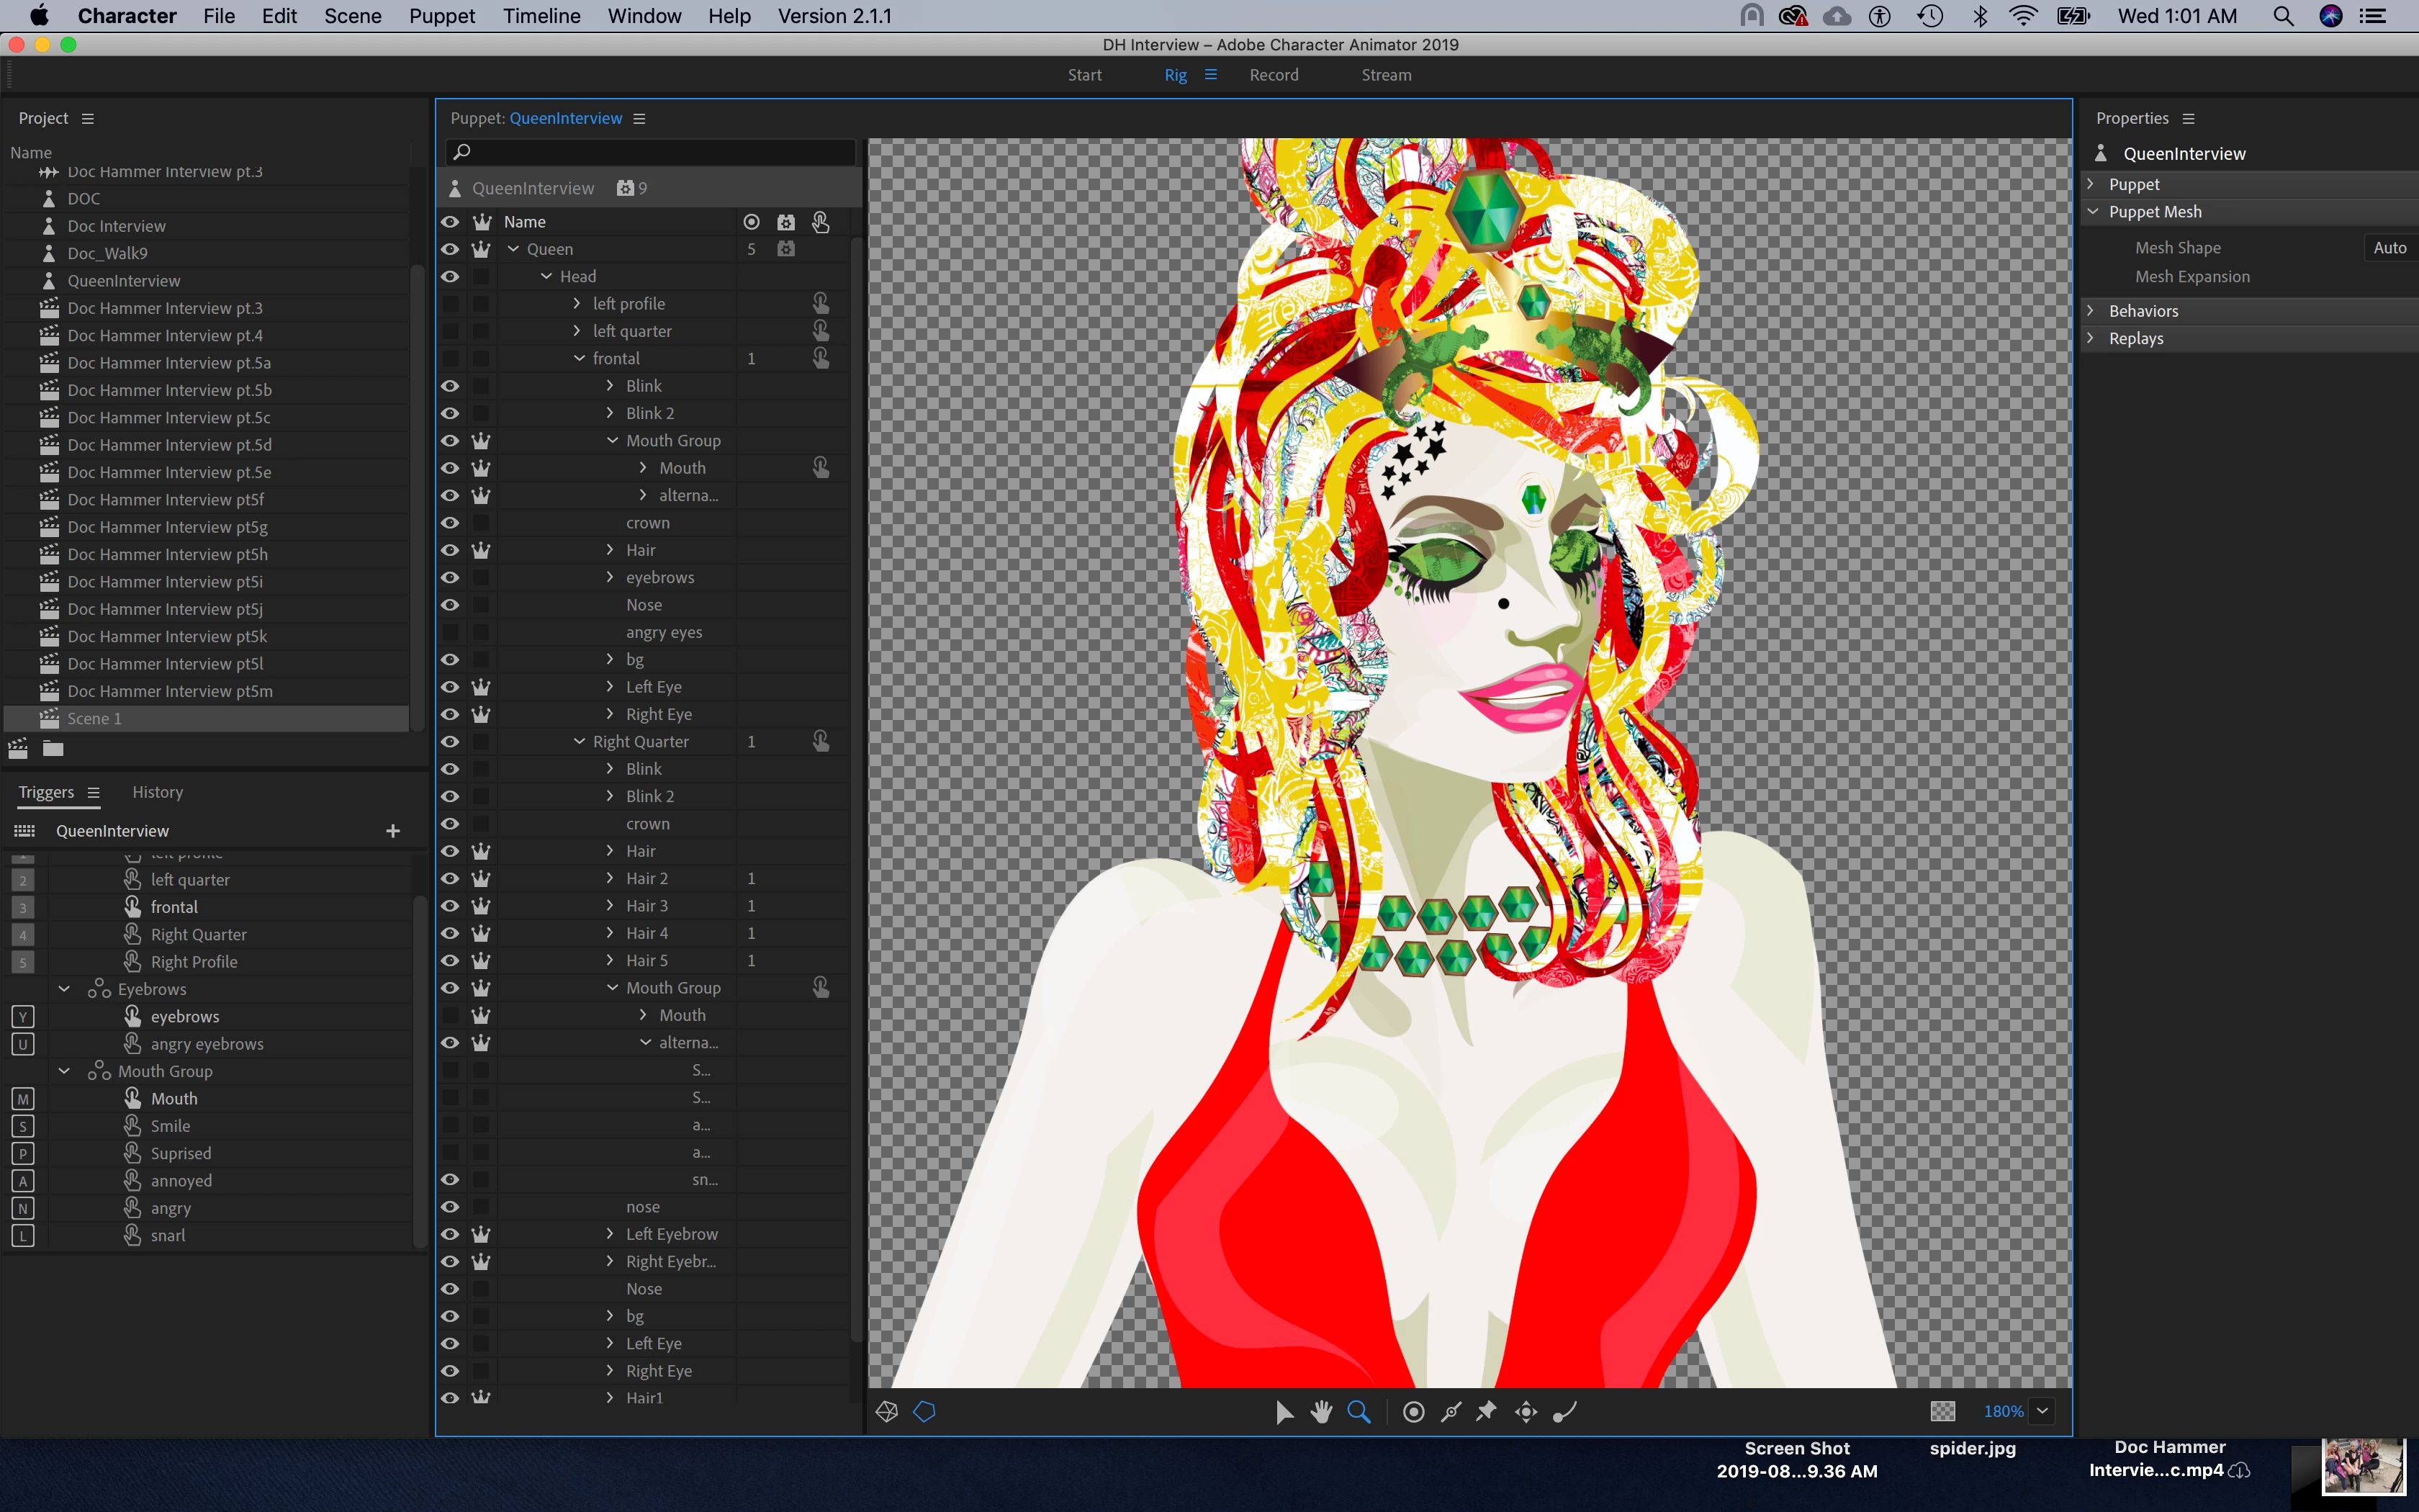Open macOS Spotlight search

click(2283, 16)
